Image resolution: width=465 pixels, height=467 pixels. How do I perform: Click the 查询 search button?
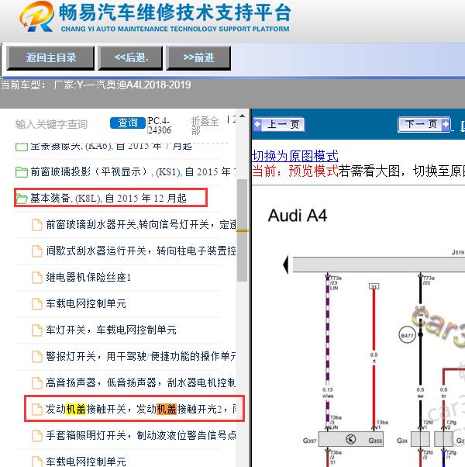point(128,123)
